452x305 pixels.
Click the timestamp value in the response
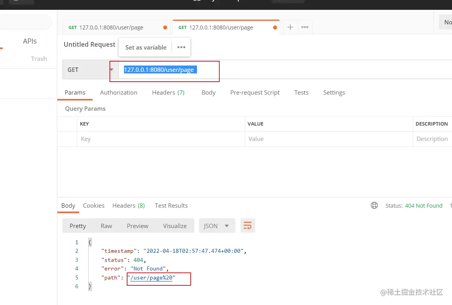[193, 251]
